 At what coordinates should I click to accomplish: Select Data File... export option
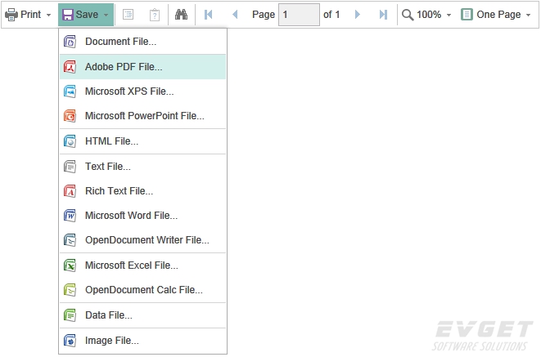[143, 315]
